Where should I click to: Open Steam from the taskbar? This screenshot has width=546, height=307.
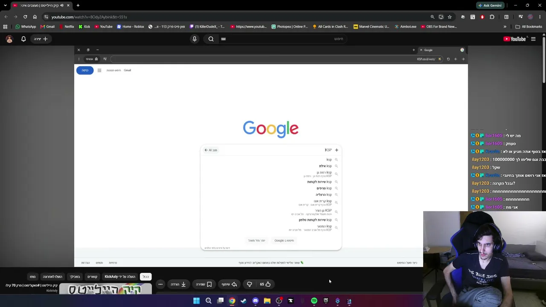[244, 301]
